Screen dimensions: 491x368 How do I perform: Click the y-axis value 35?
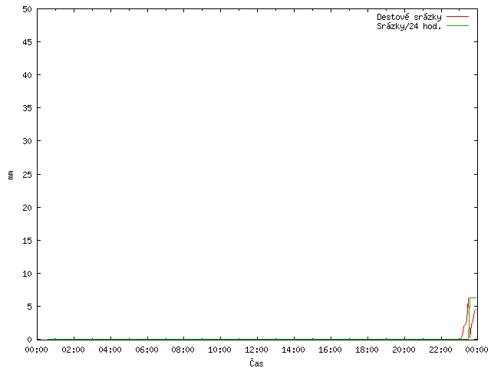[x=28, y=108]
